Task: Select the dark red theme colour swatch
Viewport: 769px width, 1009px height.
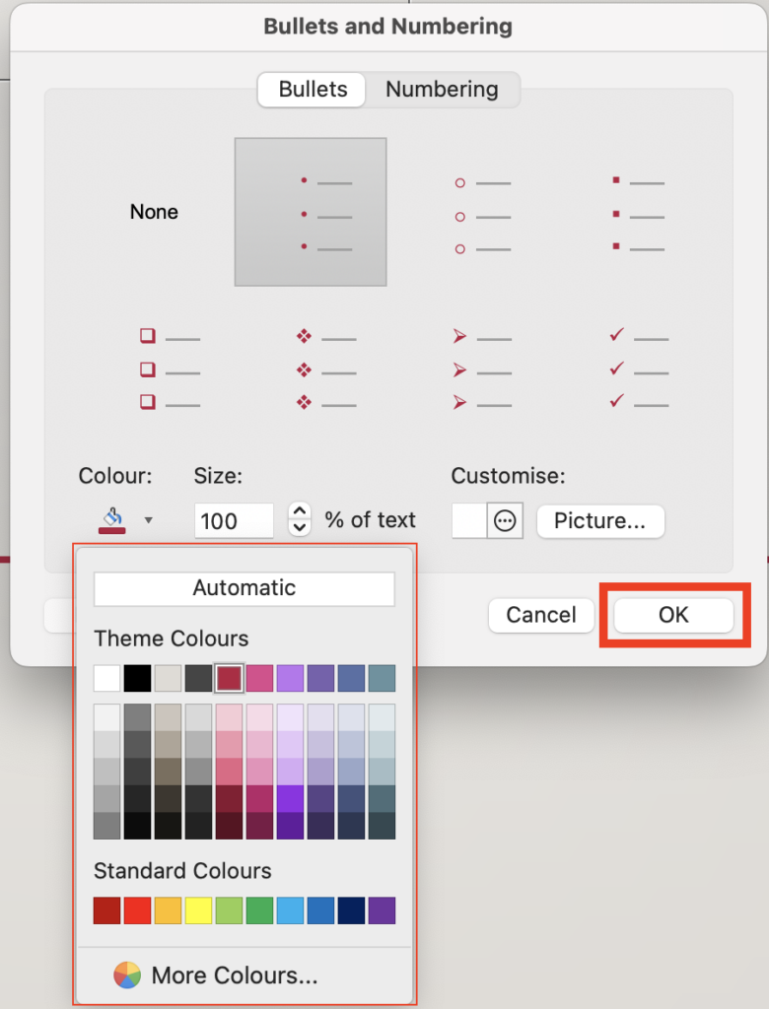Action: coord(228,678)
